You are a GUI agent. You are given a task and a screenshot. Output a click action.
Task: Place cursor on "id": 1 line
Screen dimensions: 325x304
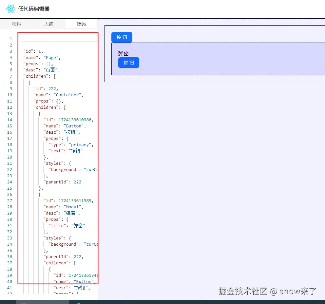tap(33, 51)
